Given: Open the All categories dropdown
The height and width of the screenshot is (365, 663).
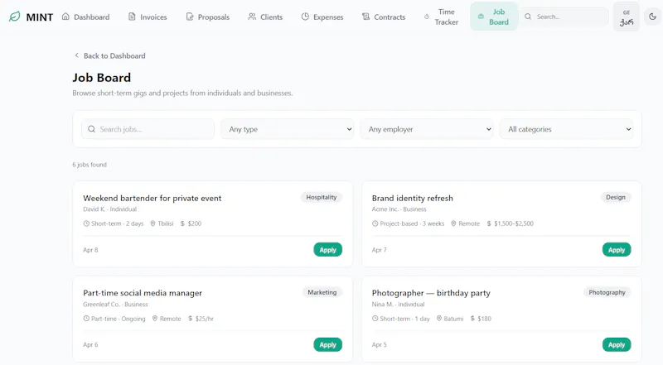Looking at the screenshot, I should pyautogui.click(x=566, y=129).
